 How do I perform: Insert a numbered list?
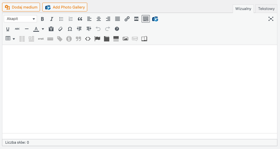[x=71, y=19]
